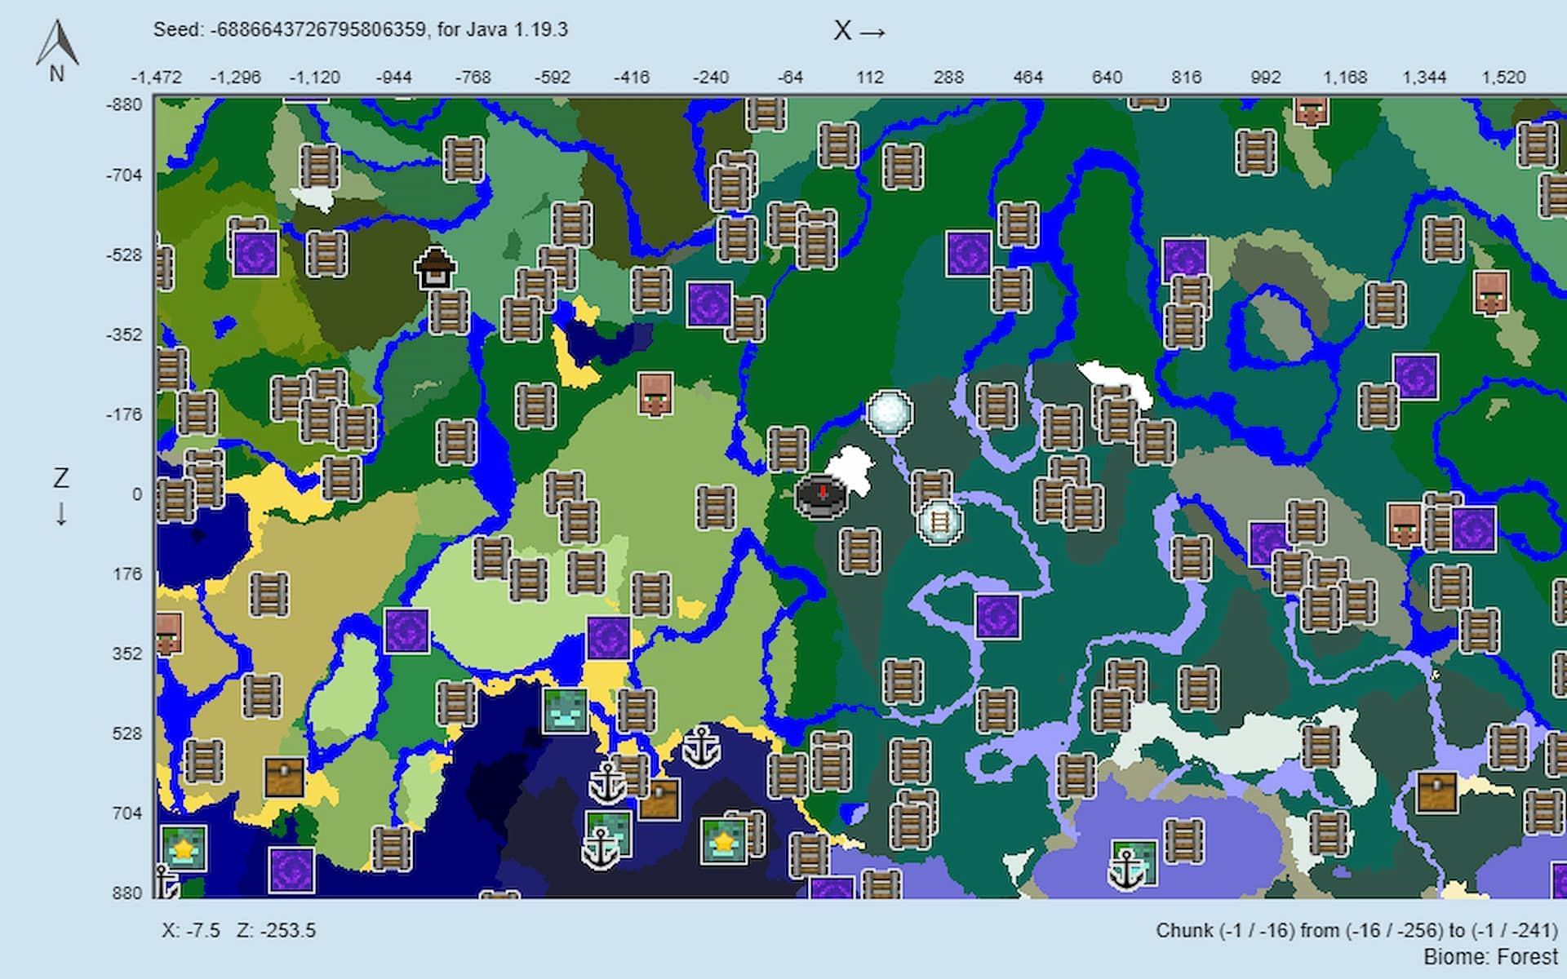The image size is (1567, 979).
Task: Click the Biome: Forest status text
Action: click(1489, 956)
